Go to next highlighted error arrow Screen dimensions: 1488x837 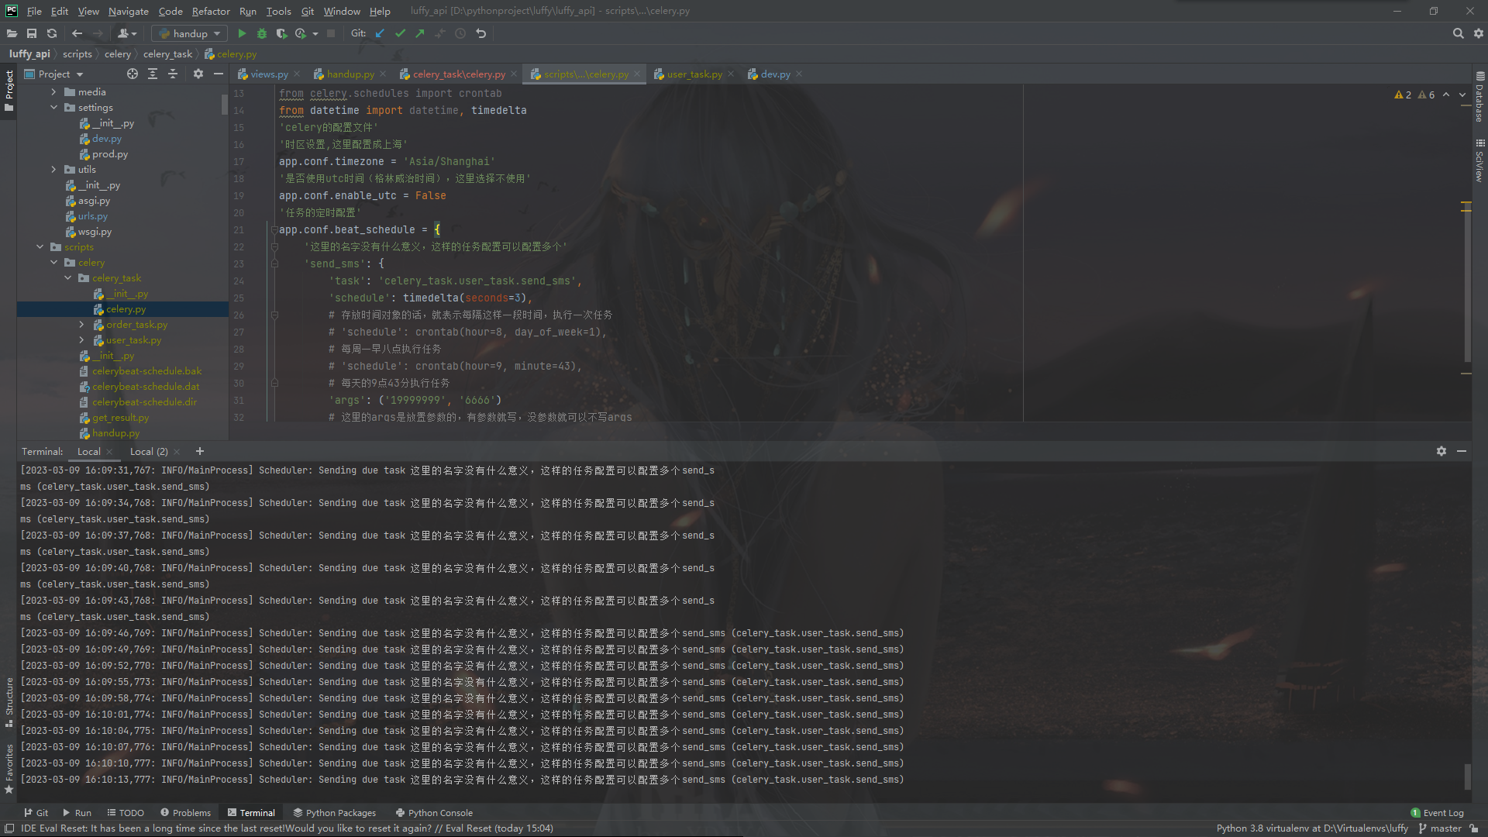tap(1462, 95)
